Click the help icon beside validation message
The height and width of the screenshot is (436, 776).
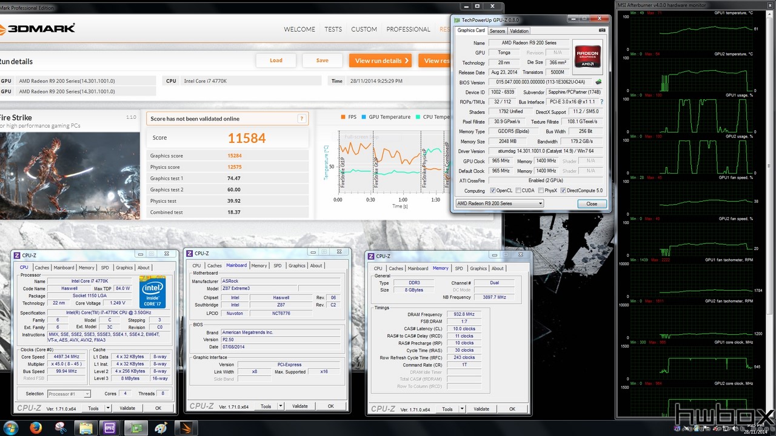(301, 119)
